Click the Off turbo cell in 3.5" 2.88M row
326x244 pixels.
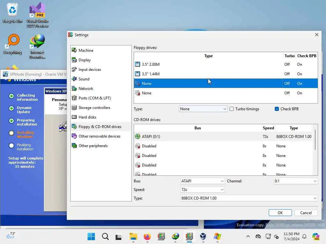pos(287,64)
